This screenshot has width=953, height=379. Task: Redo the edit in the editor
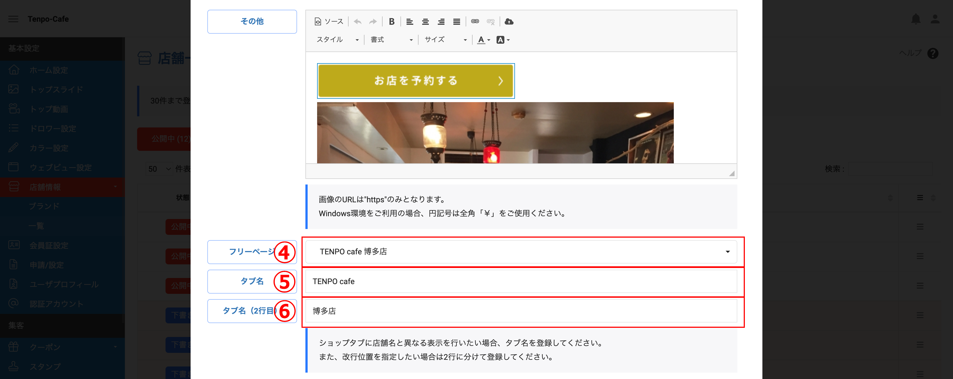[373, 21]
